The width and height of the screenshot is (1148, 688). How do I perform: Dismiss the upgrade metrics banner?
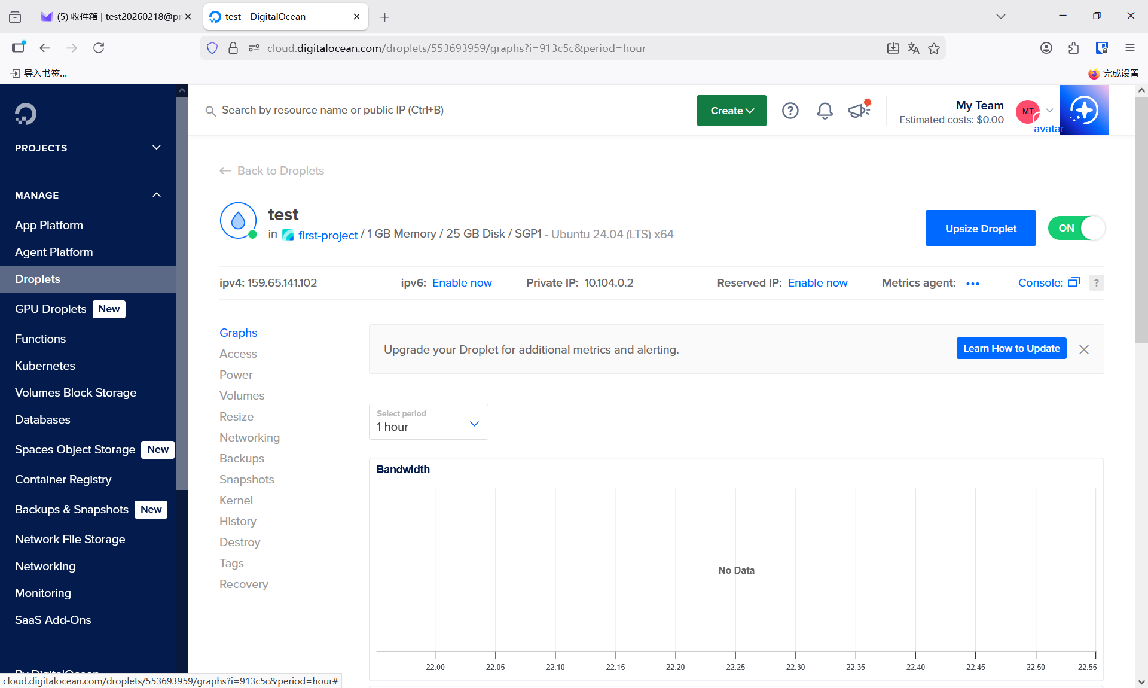coord(1083,349)
